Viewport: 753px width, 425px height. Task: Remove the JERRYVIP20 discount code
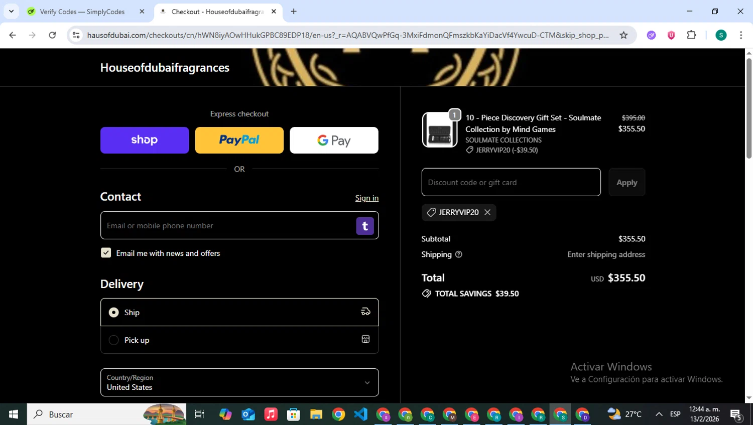pyautogui.click(x=487, y=212)
